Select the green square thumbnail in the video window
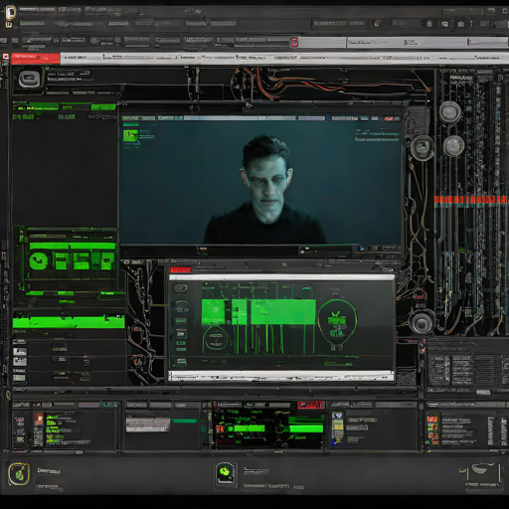 tap(130, 135)
